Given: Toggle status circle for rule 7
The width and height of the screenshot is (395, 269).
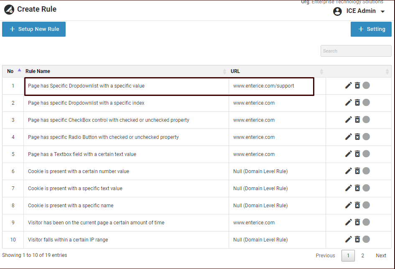Looking at the screenshot, I should [366, 188].
